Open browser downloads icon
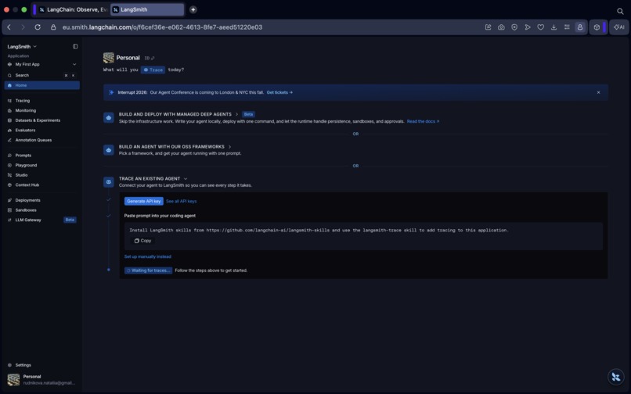This screenshot has width=631, height=394. pos(553,27)
